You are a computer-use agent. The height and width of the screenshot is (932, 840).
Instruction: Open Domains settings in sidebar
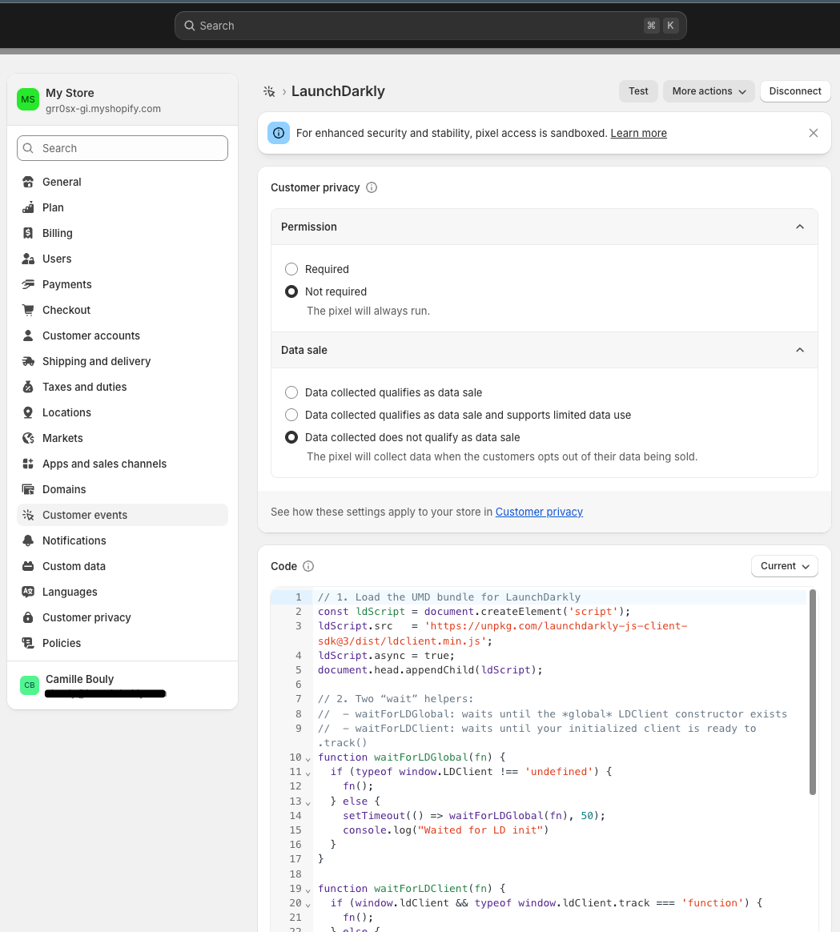[63, 489]
